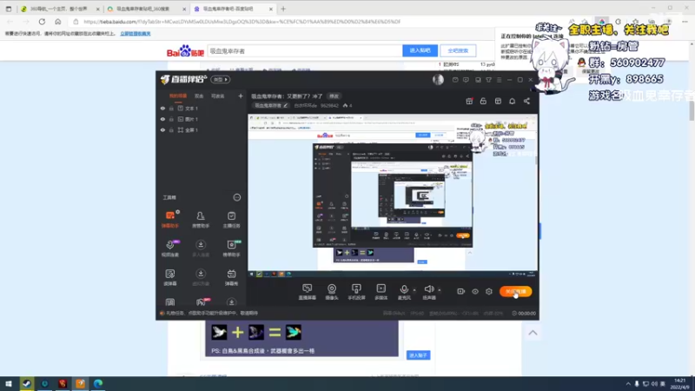
Task: Open Edge browser from taskbar
Action: pos(98,384)
